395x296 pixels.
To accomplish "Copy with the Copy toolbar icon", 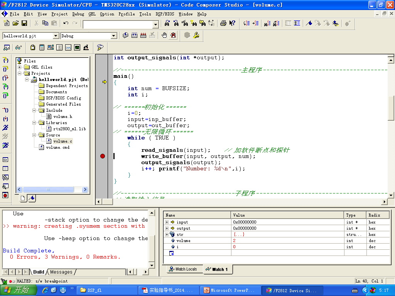I will [x=46, y=24].
